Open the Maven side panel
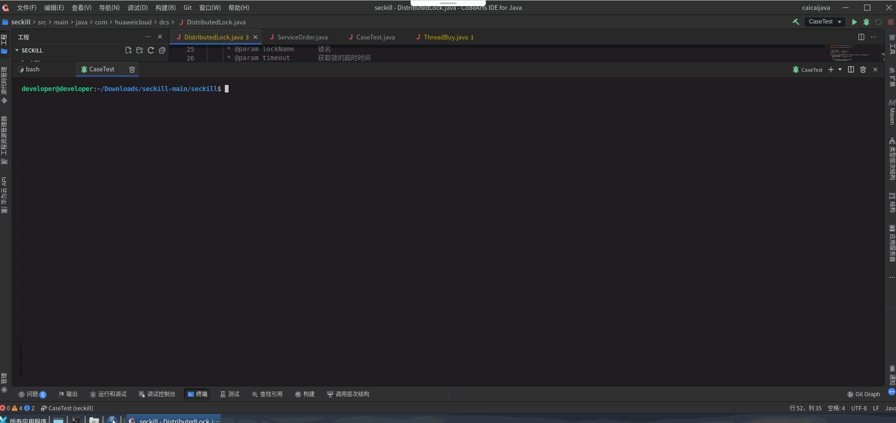 (892, 112)
